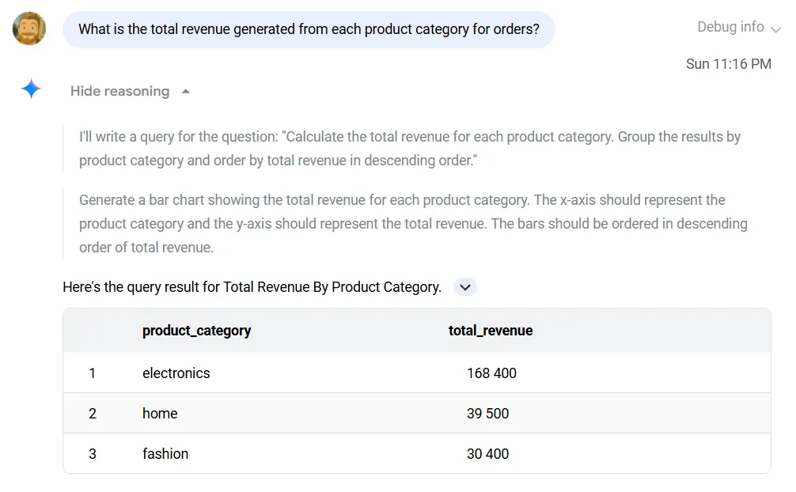Screen dimensions: 796x492
Task: Open the query result dropdown chevron
Action: [465, 287]
